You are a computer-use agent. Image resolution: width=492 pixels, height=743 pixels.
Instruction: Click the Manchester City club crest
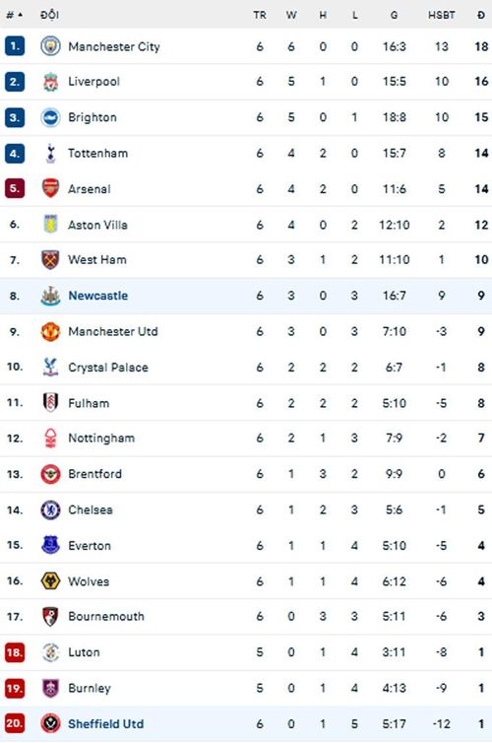tap(50, 46)
